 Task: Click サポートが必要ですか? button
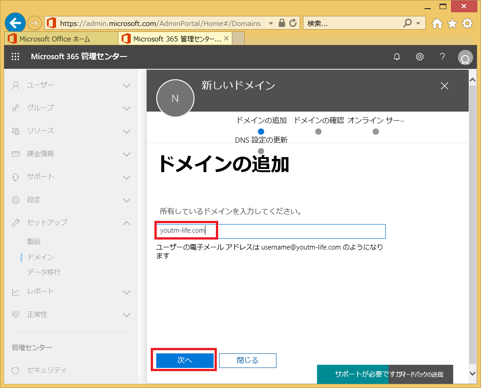coord(353,374)
